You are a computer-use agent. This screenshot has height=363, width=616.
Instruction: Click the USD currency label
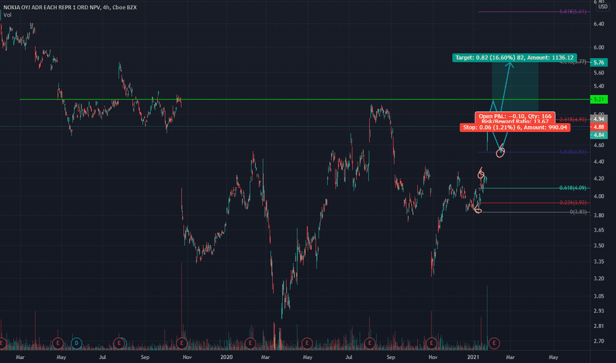pyautogui.click(x=603, y=7)
